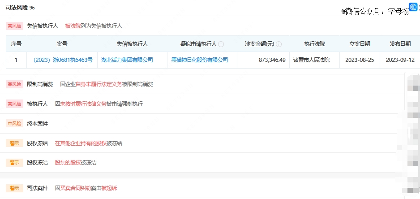Screen dimensions: 420x199
Task: Expand the 限制高消费 risk row
Action: [202, 84]
